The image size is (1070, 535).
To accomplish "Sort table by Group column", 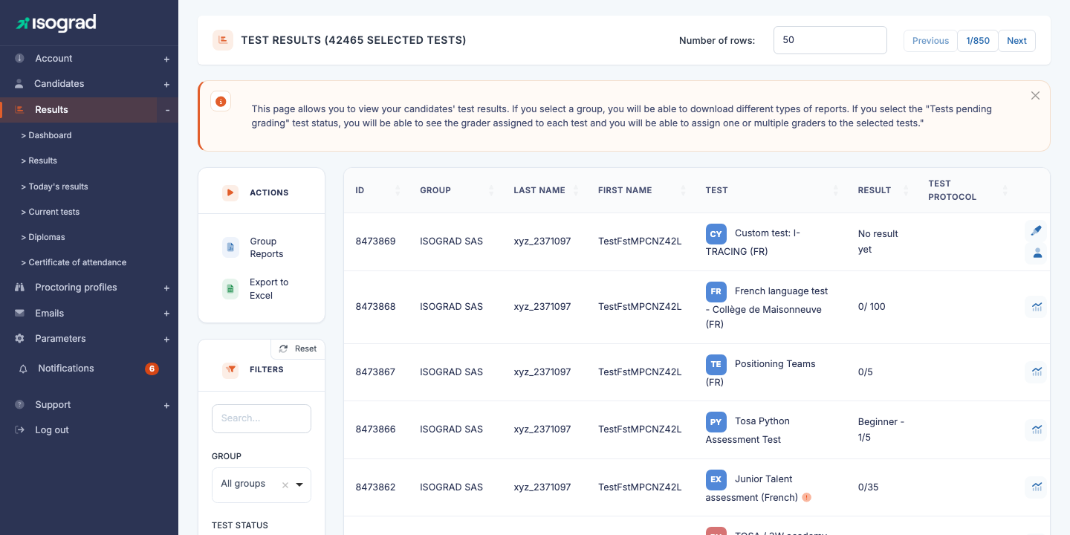I will pyautogui.click(x=491, y=190).
